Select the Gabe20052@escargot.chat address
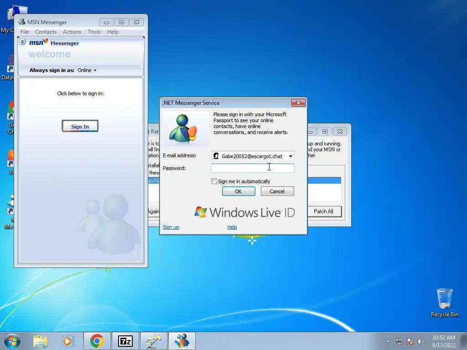Viewport: 467px width, 350px height. pos(252,156)
